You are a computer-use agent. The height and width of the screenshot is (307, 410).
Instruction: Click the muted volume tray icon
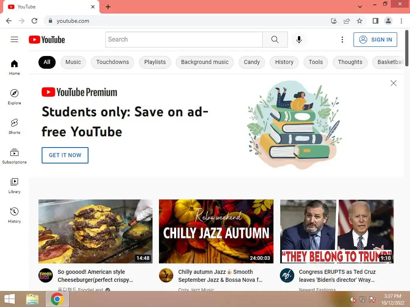(x=353, y=299)
